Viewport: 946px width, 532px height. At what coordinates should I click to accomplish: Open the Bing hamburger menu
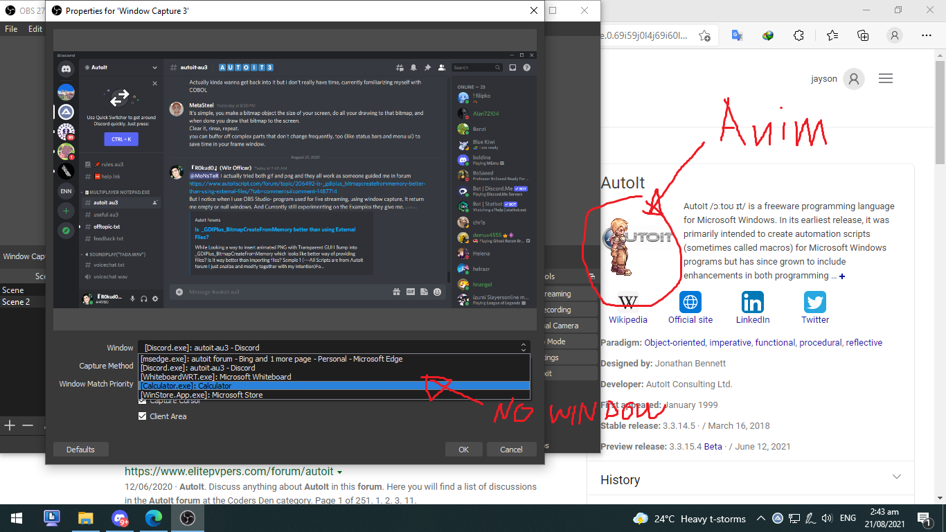886,79
